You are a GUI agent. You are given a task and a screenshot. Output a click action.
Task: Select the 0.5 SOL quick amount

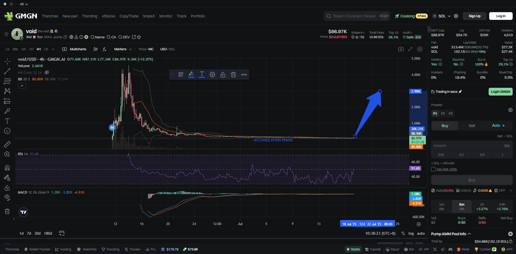pos(482,154)
